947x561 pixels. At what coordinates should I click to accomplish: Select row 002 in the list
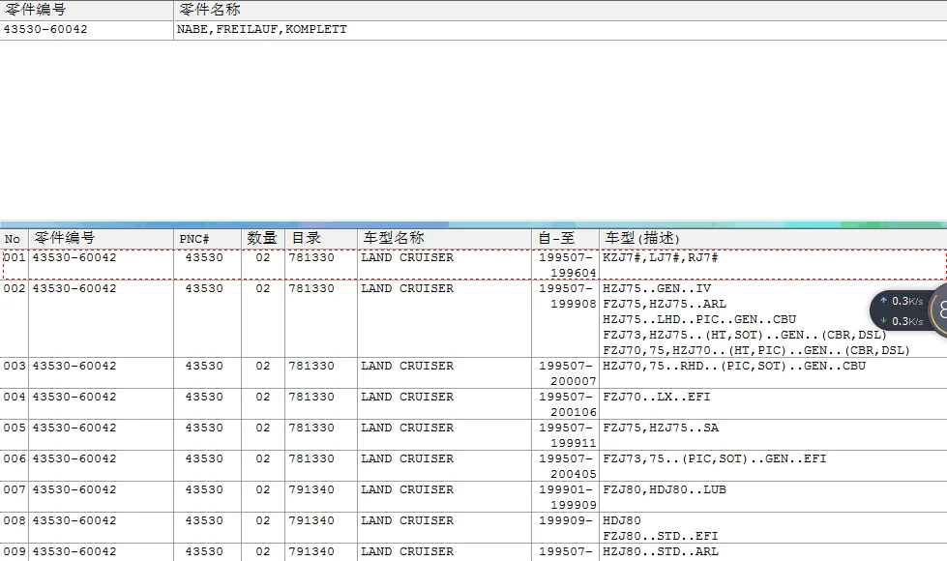coord(474,319)
